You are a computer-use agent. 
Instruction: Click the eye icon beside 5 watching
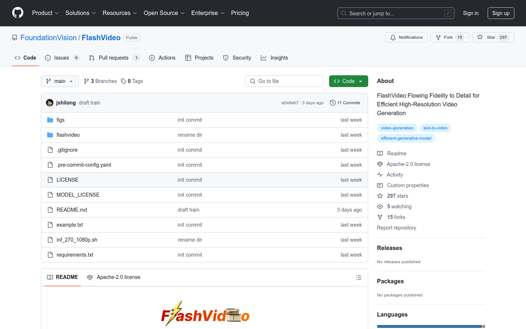click(x=380, y=207)
